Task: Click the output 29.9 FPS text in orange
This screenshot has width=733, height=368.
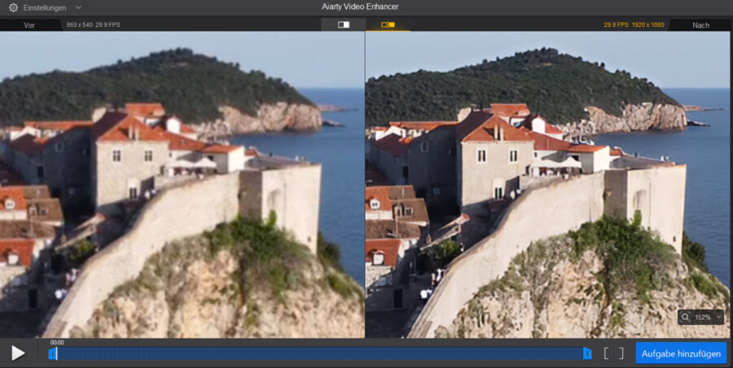Action: pyautogui.click(x=616, y=24)
